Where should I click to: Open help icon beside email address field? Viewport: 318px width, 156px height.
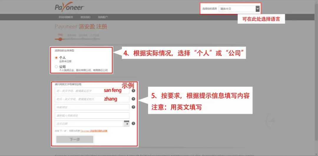coord(133,107)
